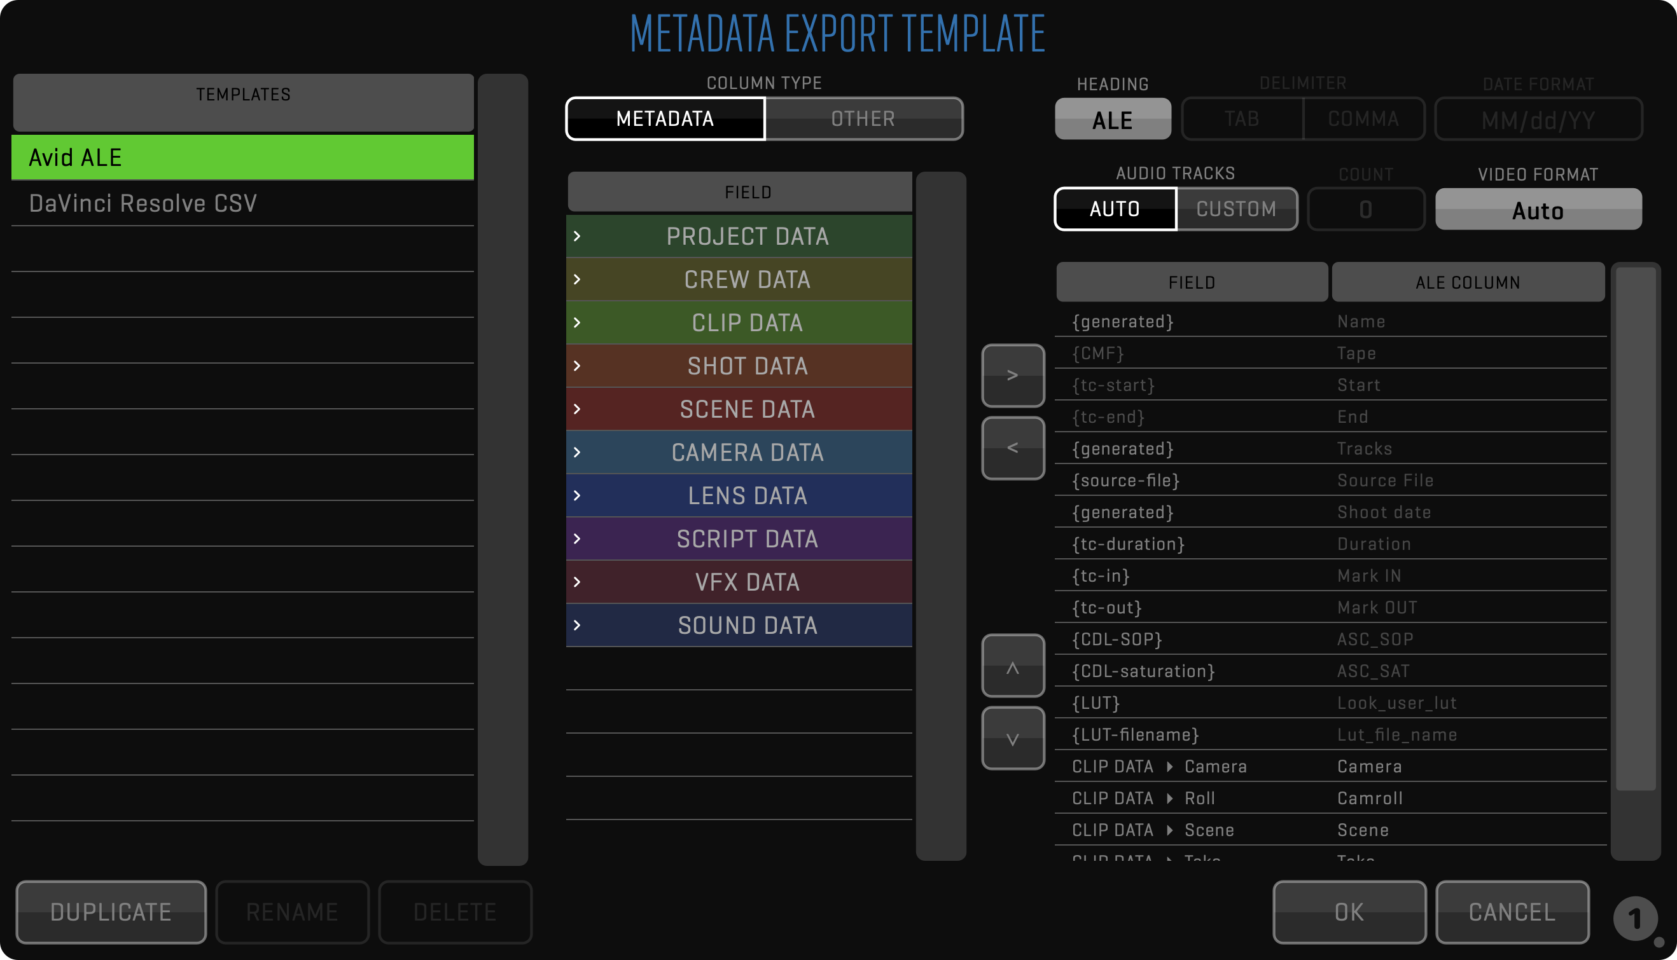Click the move-up caret button
Image resolution: width=1677 pixels, height=960 pixels.
(x=1013, y=666)
